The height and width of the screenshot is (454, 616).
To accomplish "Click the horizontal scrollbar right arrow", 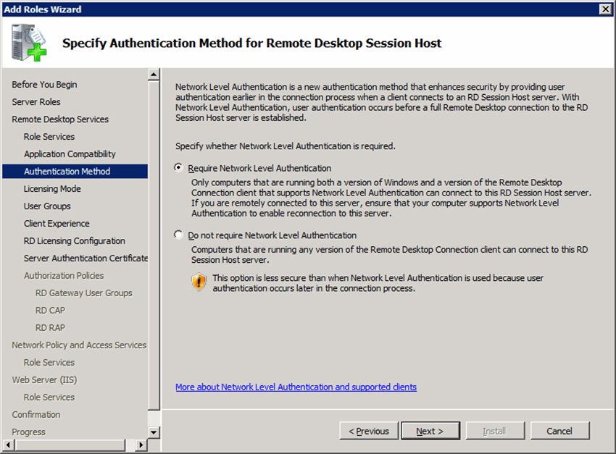I will 142,445.
